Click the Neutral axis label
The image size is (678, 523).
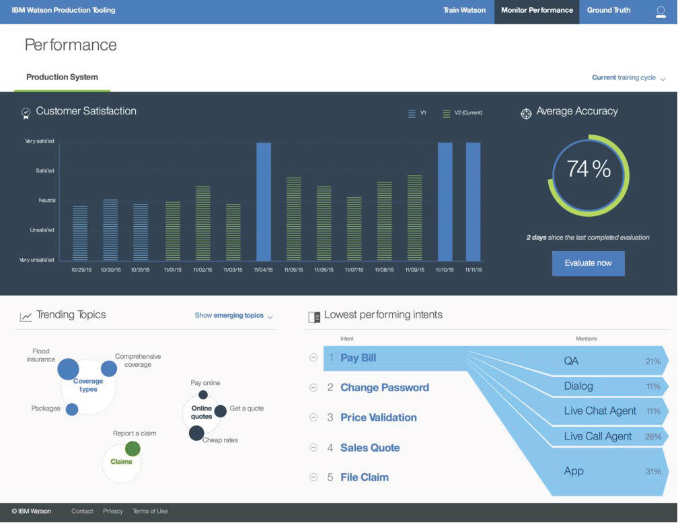[x=47, y=201]
